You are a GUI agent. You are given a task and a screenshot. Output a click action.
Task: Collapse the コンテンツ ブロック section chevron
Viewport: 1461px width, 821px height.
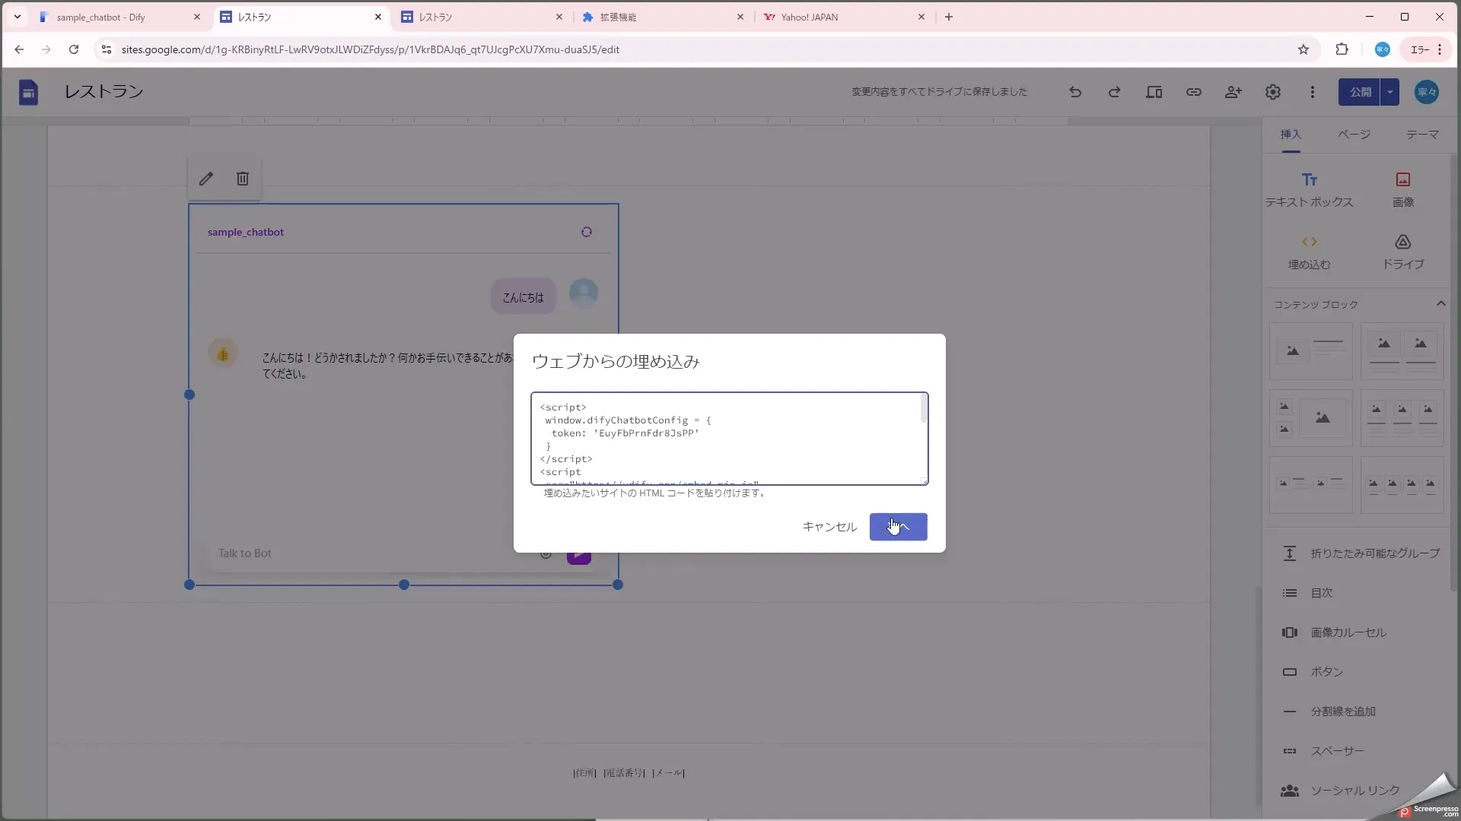1440,303
